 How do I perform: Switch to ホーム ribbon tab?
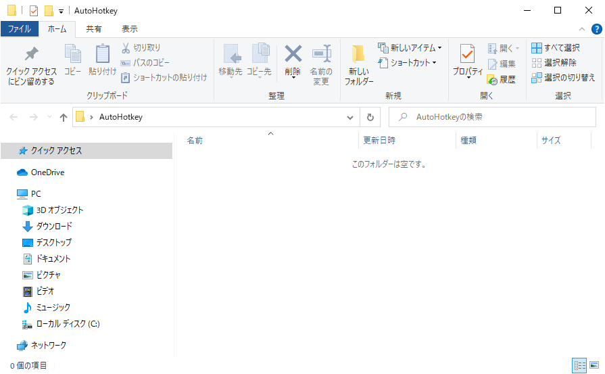[57, 29]
